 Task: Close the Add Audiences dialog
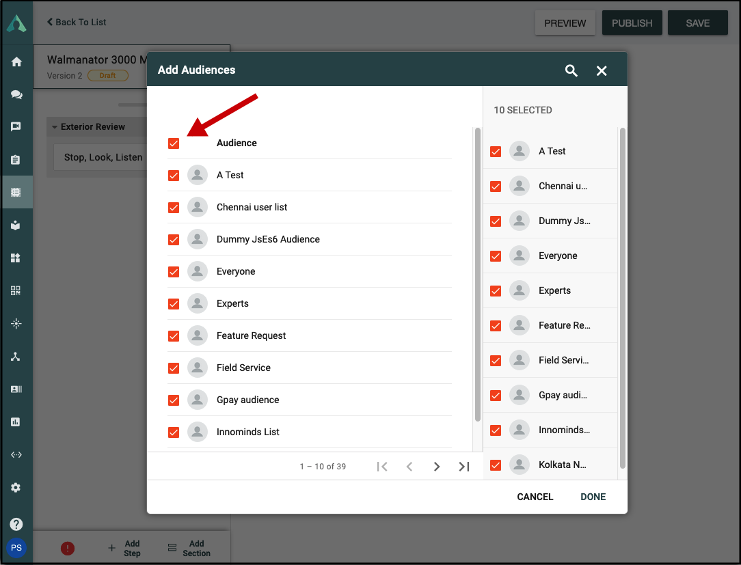(602, 71)
